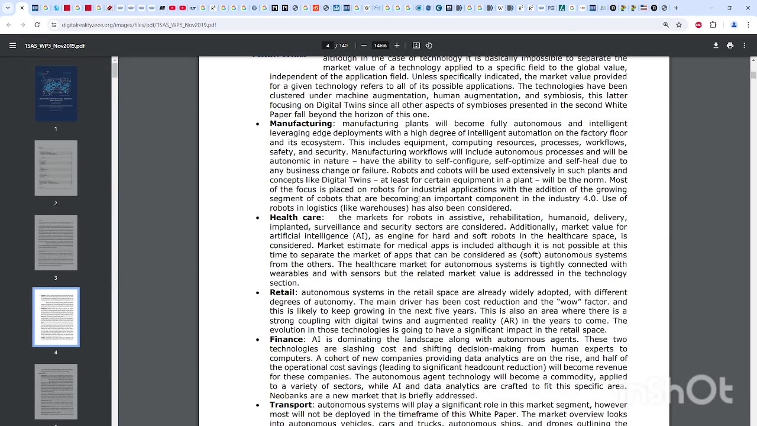This screenshot has height=426, width=757.
Task: Click the document vertical scrollbar thumb
Action: pos(753,75)
